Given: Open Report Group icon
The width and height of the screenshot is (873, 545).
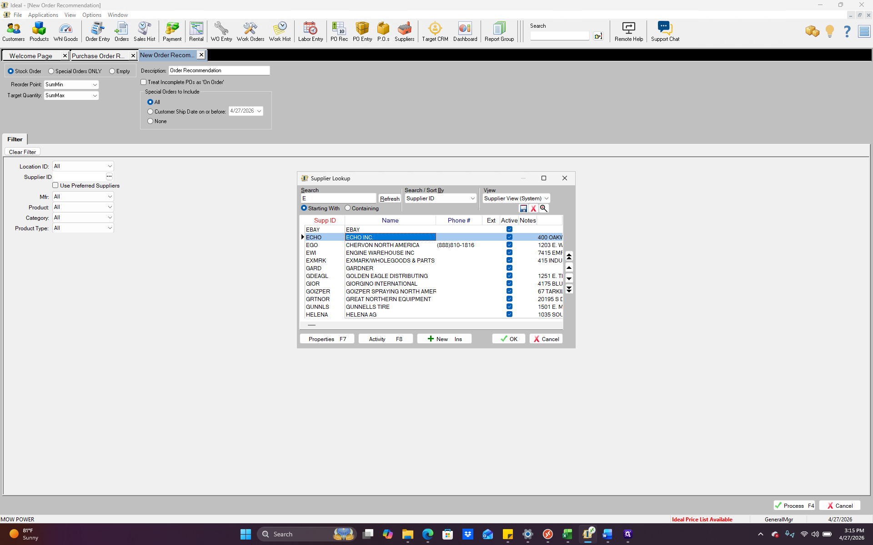Looking at the screenshot, I should (x=499, y=32).
